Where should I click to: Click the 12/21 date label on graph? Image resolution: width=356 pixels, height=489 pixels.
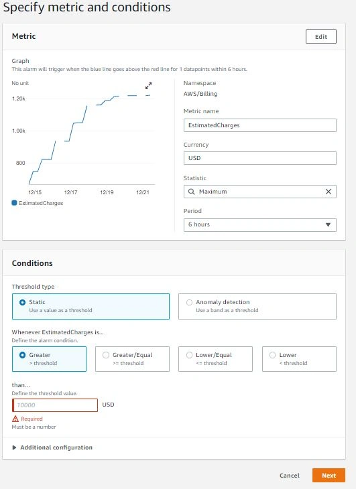coord(143,192)
